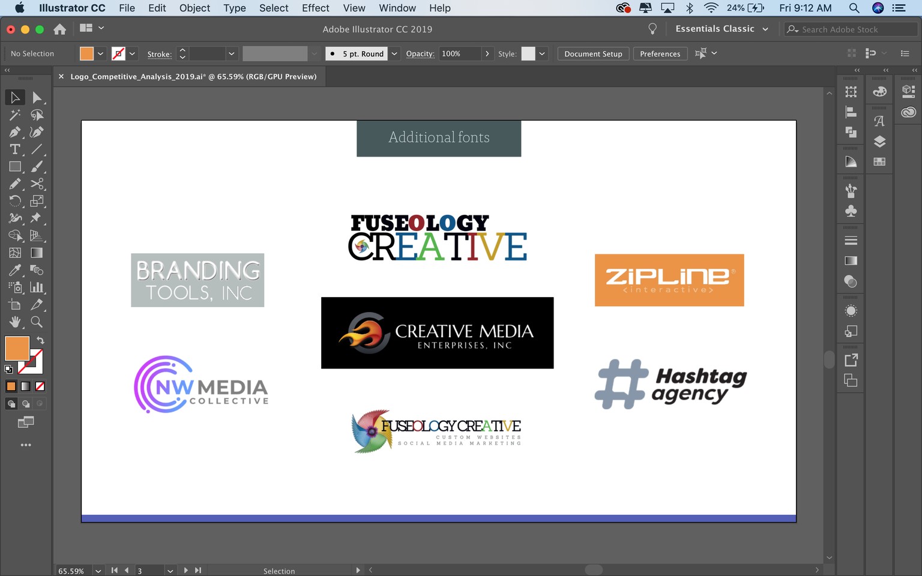Select the Scissors tool
922x576 pixels.
point(37,184)
